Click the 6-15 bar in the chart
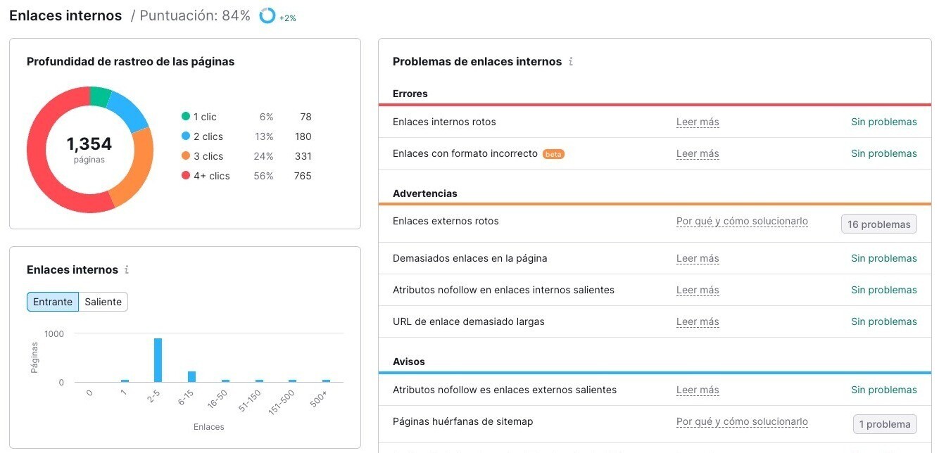 [191, 376]
